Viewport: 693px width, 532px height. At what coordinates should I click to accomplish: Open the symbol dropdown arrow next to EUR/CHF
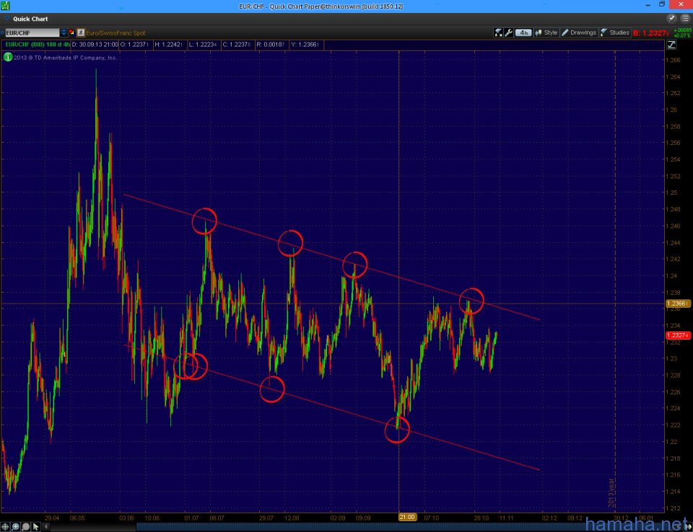64,32
